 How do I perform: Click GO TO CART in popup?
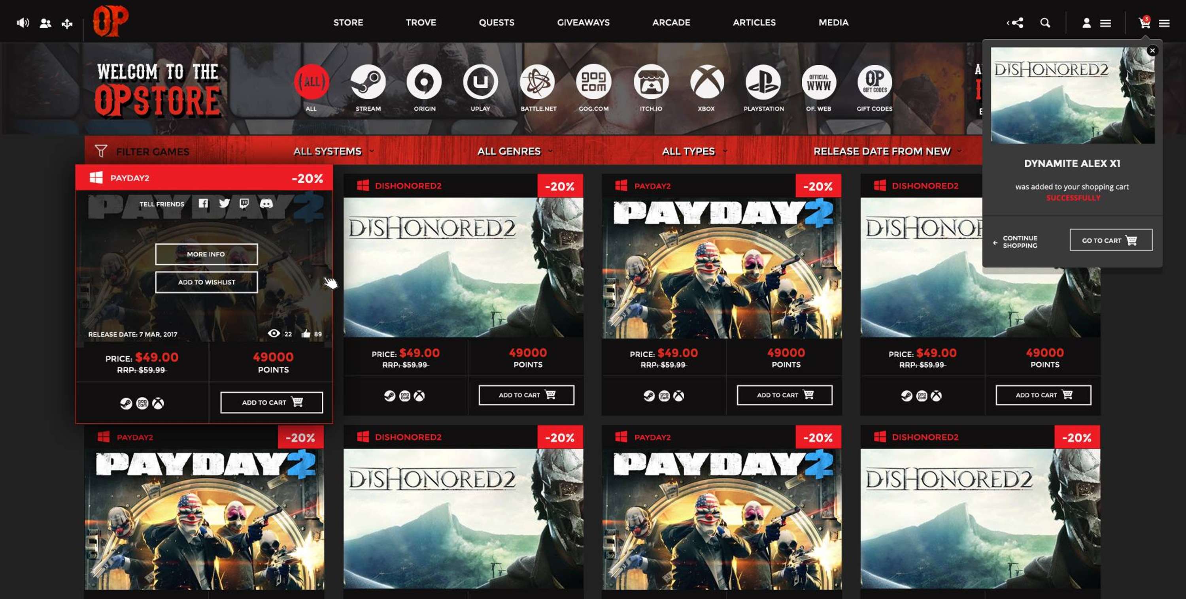click(1111, 240)
